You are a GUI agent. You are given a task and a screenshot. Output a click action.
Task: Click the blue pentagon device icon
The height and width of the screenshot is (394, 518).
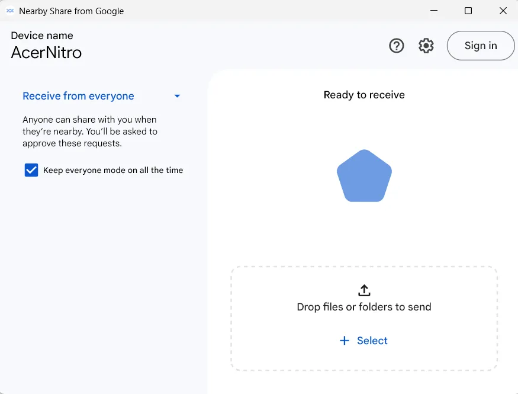tap(364, 176)
